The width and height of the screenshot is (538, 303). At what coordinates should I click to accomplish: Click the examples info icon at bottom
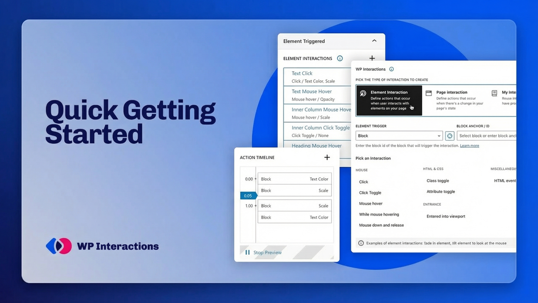pyautogui.click(x=361, y=243)
